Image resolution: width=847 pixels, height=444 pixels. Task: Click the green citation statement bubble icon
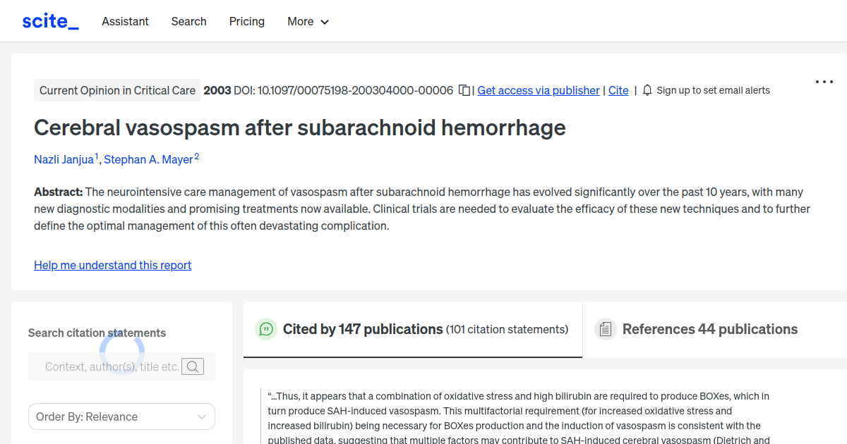point(265,329)
